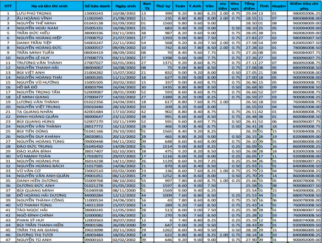Screen dimensions: 322x243
Task: Select the Tổng điểm header cell
Action: click(249, 6)
